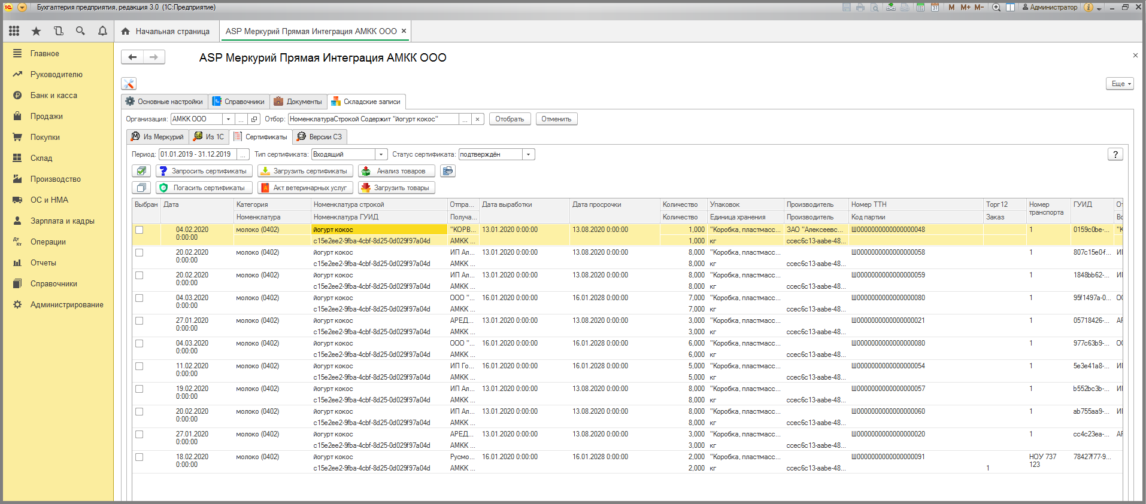Switch to Из 1С tab

pyautogui.click(x=209, y=137)
